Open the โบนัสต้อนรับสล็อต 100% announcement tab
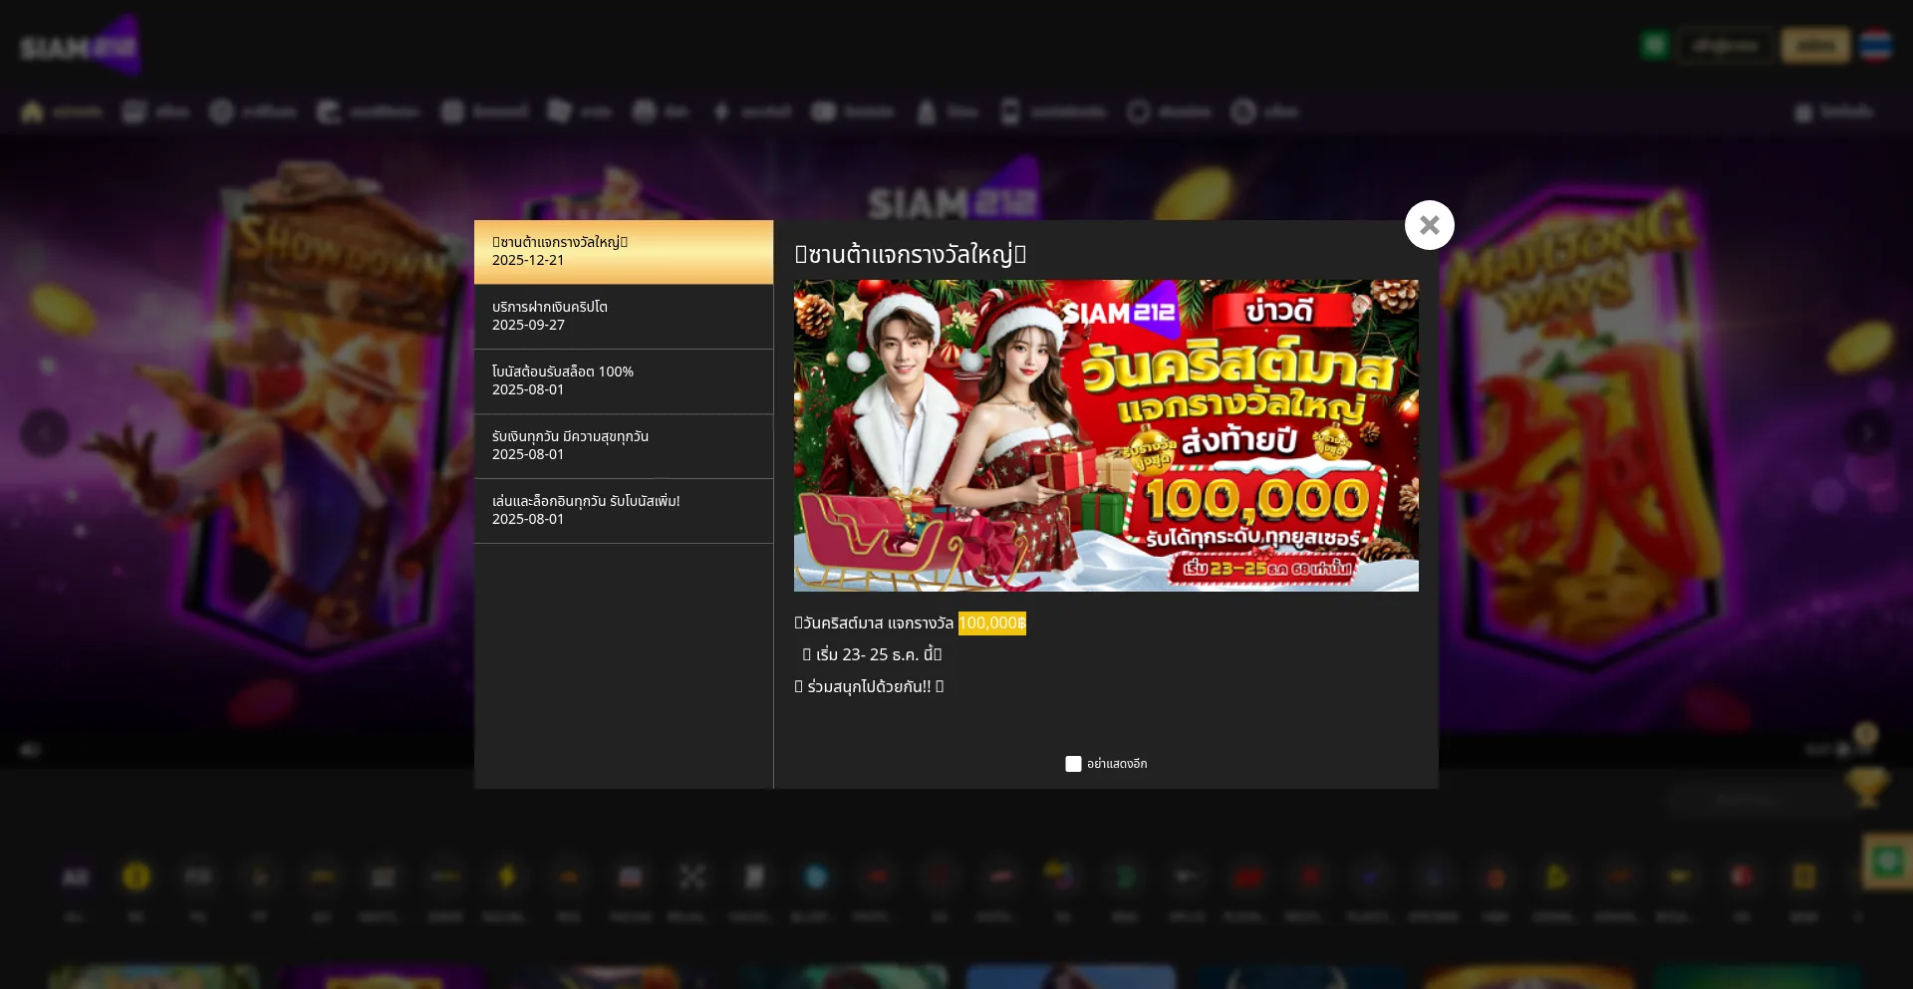The height and width of the screenshot is (989, 1913). coord(624,380)
